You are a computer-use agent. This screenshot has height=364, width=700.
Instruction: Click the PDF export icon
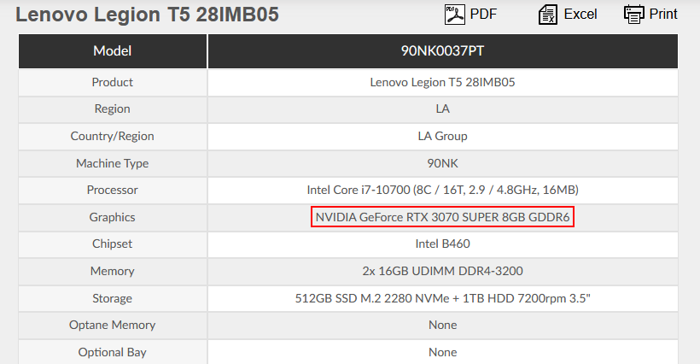pyautogui.click(x=454, y=15)
